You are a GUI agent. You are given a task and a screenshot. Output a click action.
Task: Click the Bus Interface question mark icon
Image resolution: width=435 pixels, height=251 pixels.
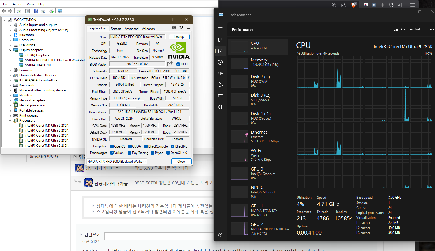pos(188,78)
